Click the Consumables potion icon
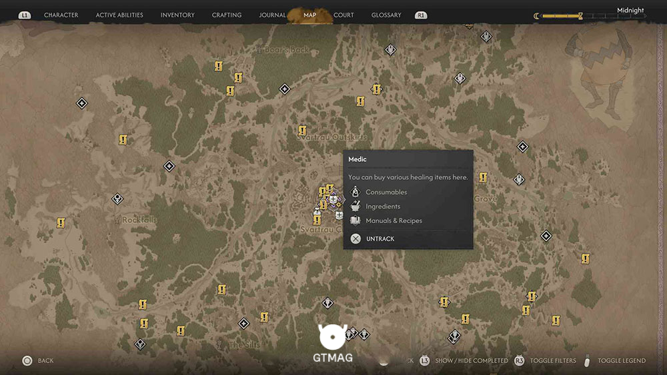 pos(356,192)
